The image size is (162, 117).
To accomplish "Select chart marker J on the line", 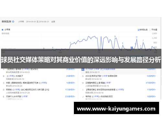I will 143,40.
